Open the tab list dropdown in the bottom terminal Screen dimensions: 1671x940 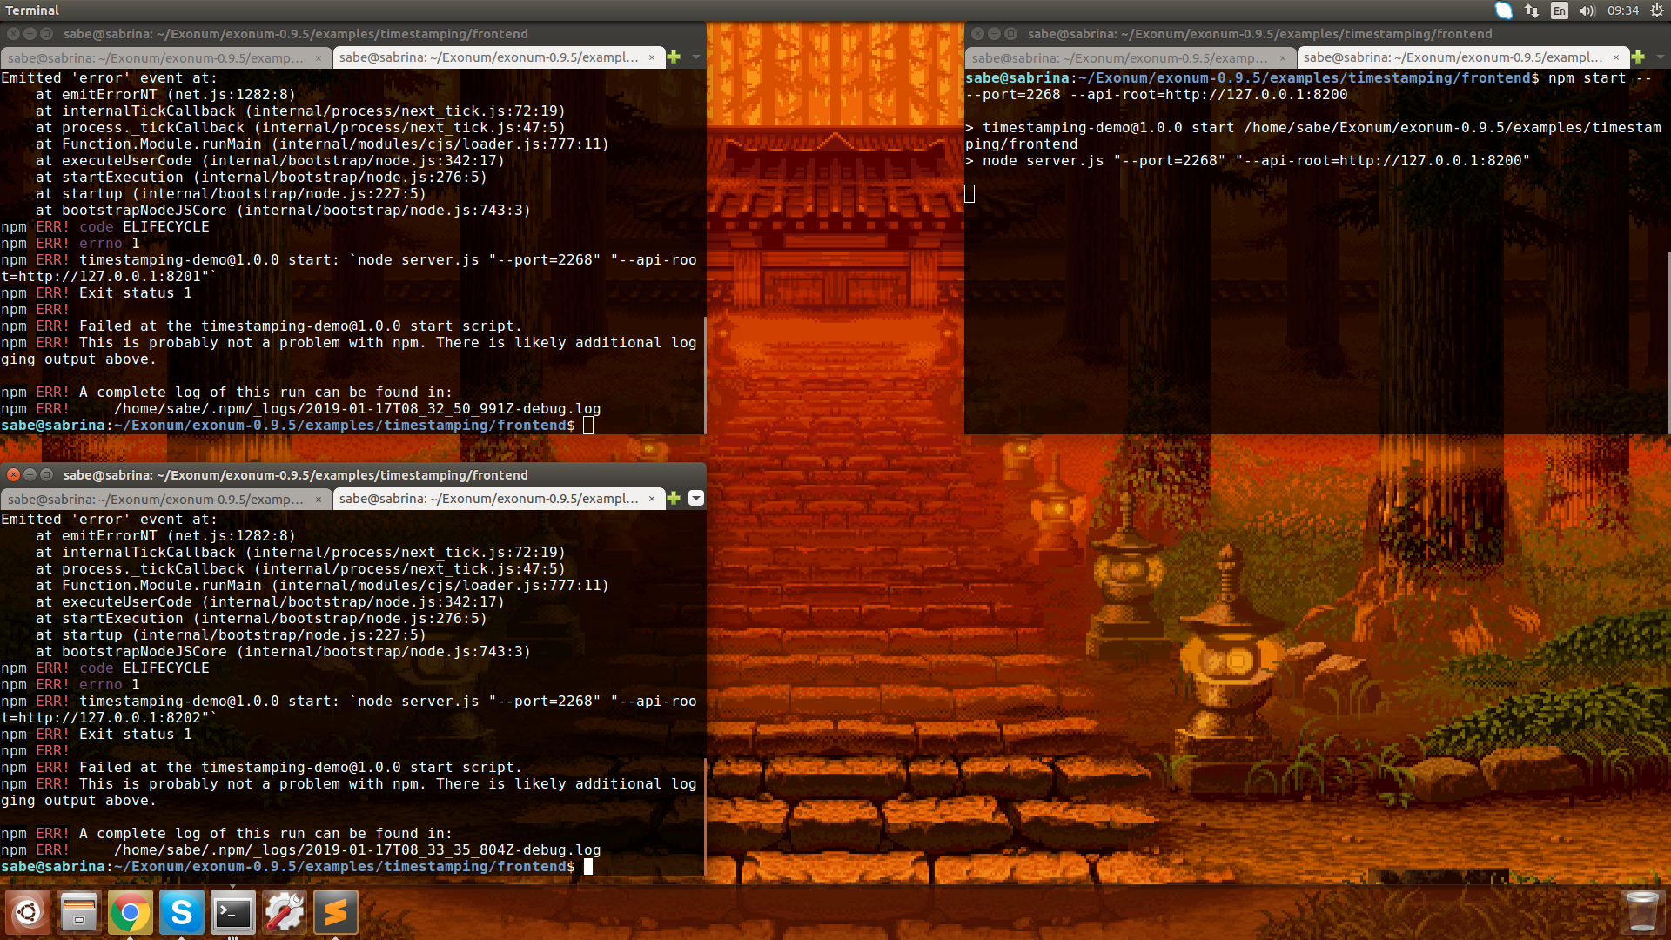tap(695, 499)
